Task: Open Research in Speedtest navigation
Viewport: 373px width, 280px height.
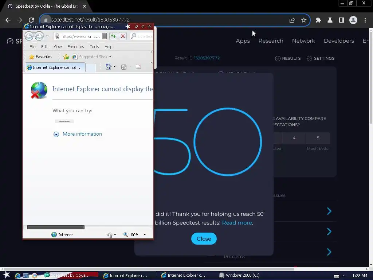Action: [x=271, y=41]
